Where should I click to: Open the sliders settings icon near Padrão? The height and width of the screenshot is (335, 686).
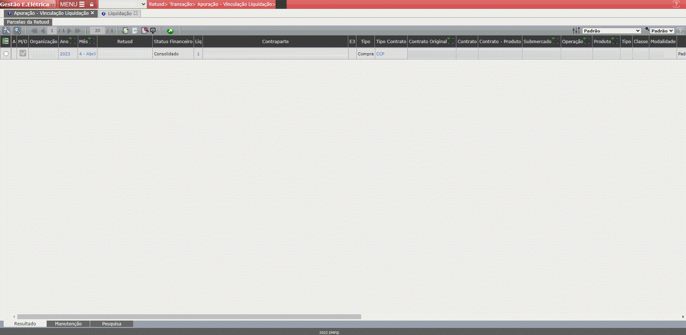tap(576, 31)
